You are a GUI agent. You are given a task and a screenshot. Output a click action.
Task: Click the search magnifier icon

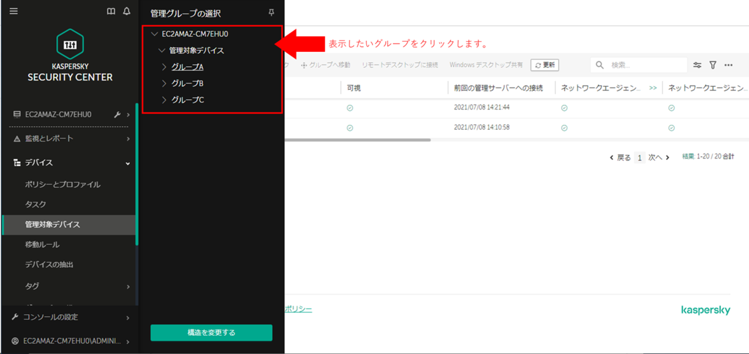(x=600, y=65)
